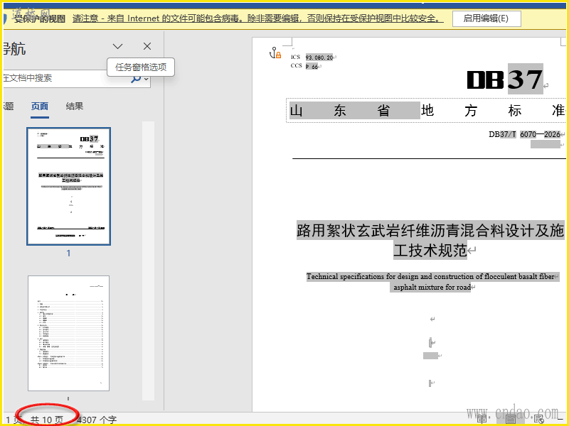Close the navigation pane
The width and height of the screenshot is (569, 426).
[147, 46]
